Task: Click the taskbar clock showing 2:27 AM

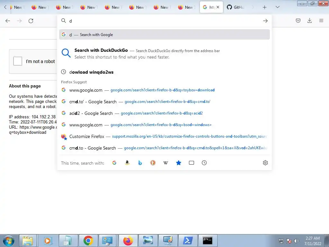Action: (313, 241)
